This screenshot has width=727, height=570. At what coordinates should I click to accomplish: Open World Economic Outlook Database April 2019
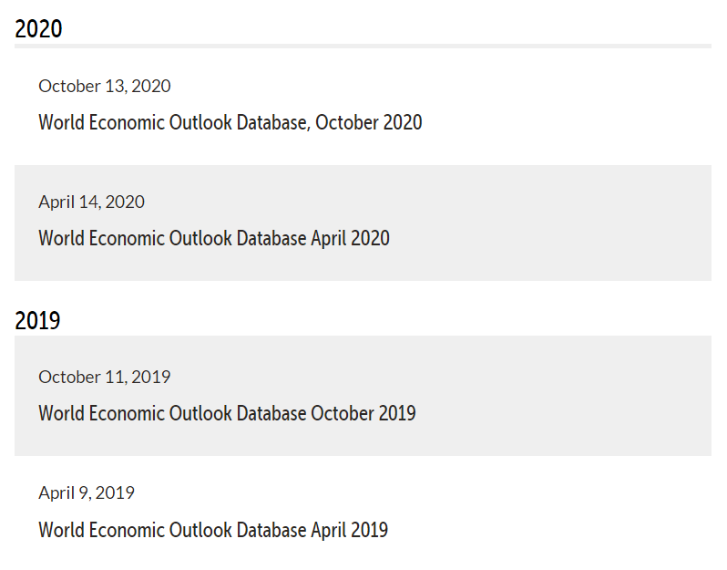click(212, 530)
